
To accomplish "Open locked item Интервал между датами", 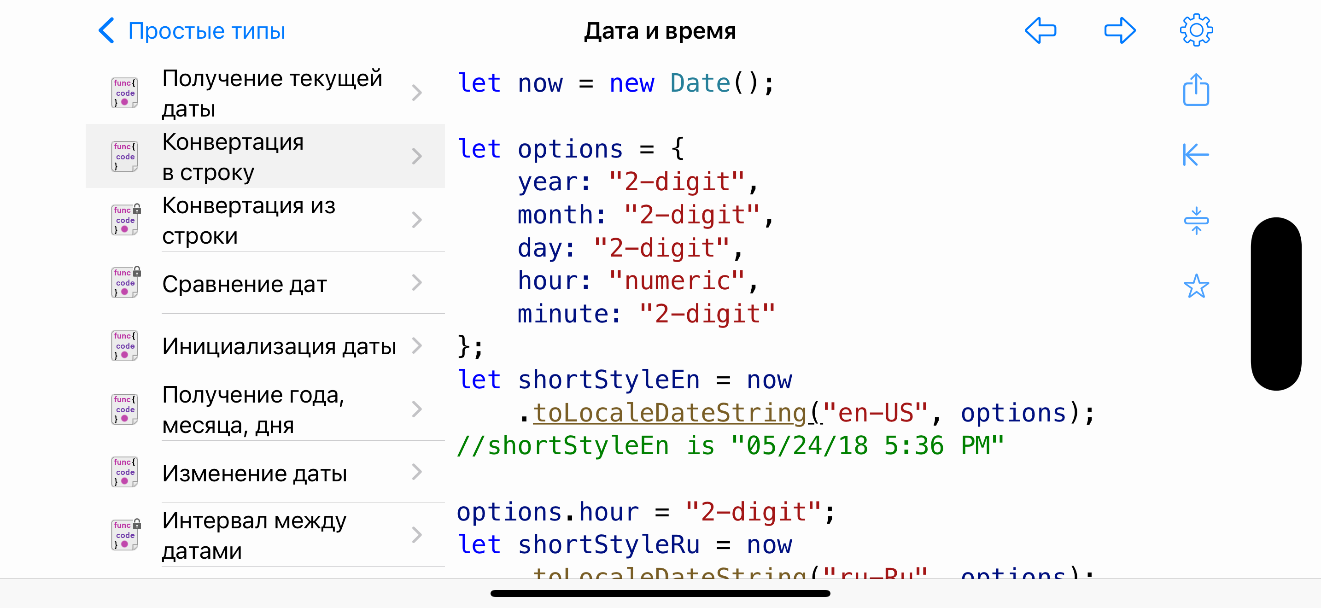I will [254, 535].
